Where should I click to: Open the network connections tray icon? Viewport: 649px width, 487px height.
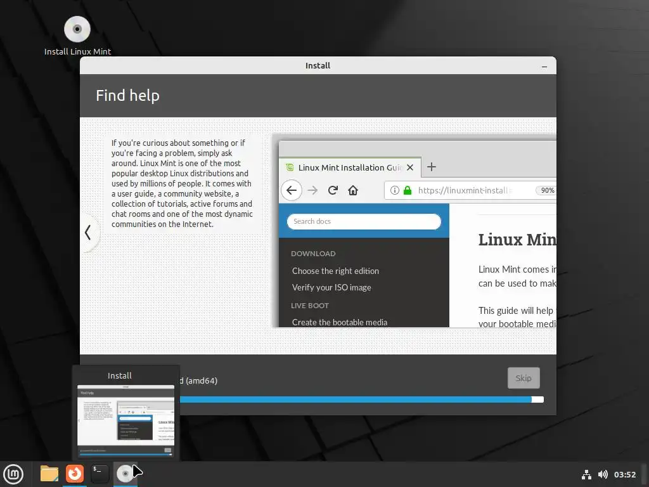586,474
